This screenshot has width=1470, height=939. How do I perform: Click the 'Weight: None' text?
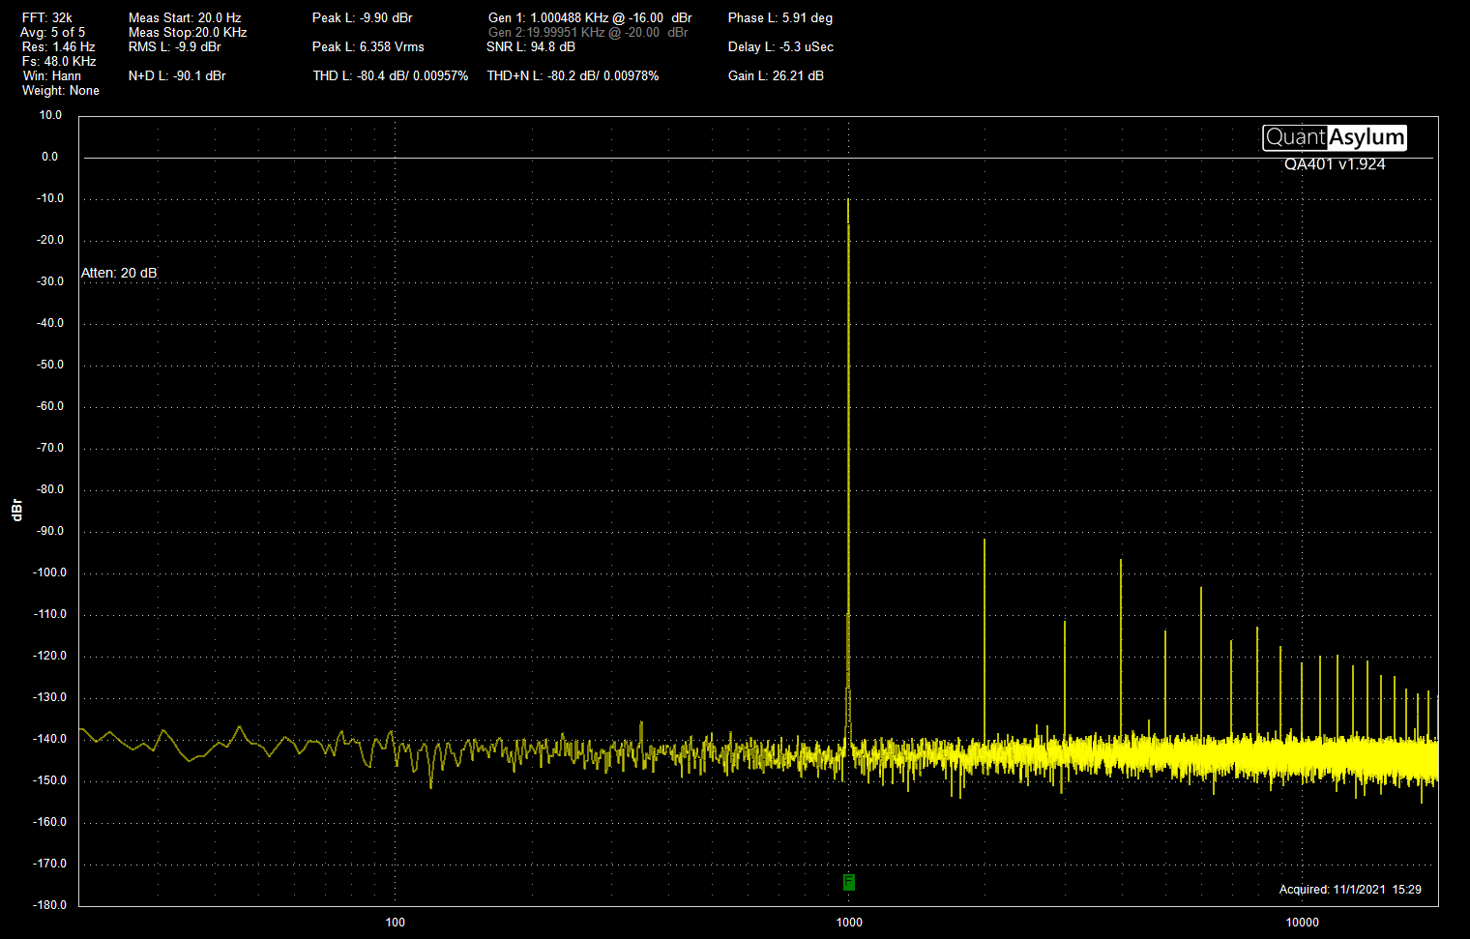[x=61, y=90]
